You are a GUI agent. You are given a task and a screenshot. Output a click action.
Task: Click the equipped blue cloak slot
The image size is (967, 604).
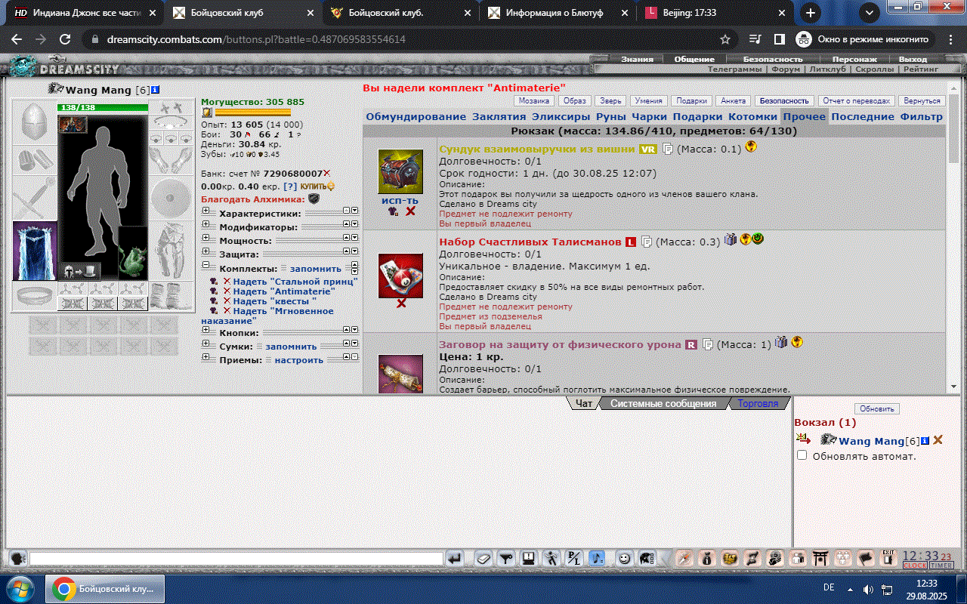(35, 251)
